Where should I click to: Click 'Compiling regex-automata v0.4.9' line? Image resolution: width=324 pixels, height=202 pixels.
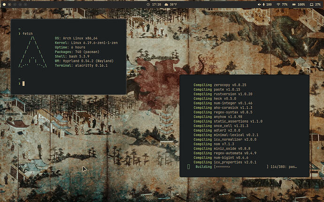click(225, 153)
